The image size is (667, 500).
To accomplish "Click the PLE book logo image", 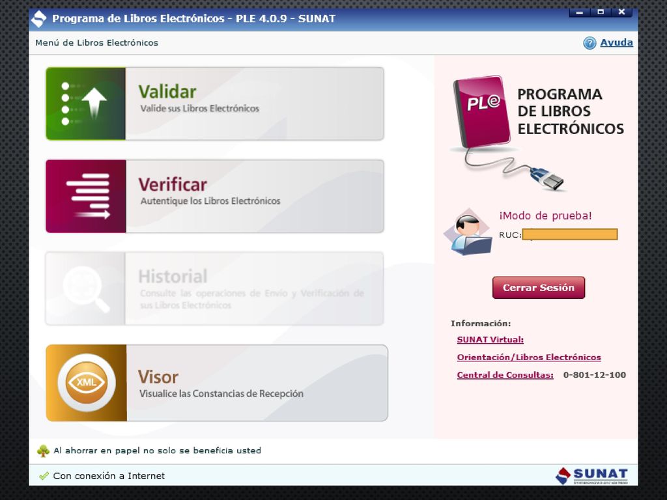I will (x=482, y=112).
